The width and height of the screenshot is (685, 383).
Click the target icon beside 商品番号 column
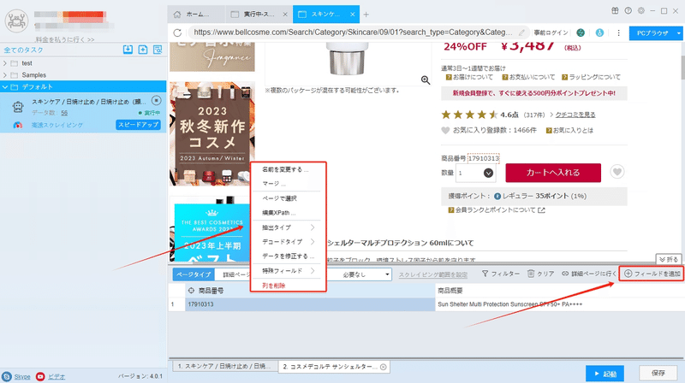pyautogui.click(x=191, y=291)
